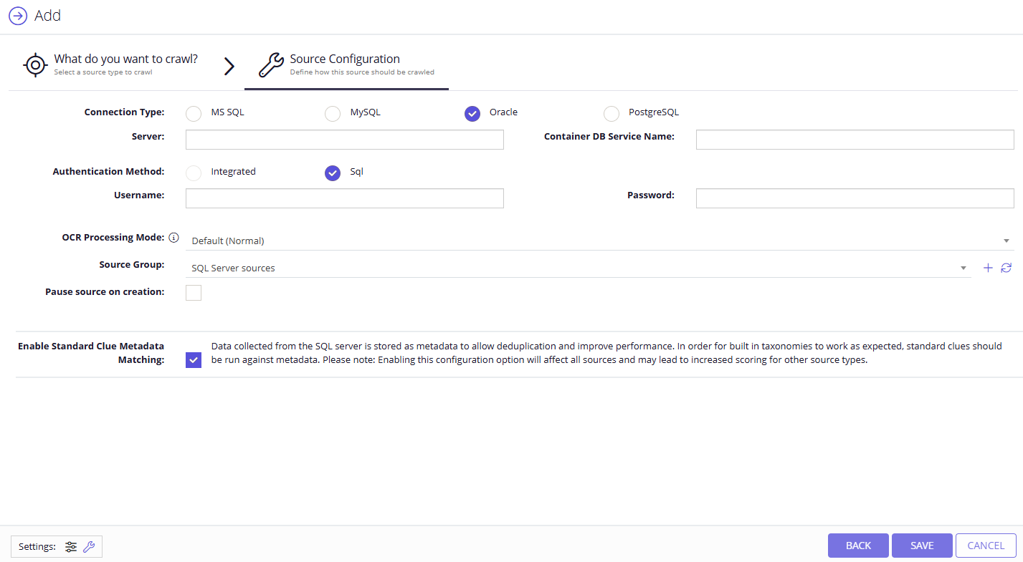1023x562 pixels.
Task: Toggle Pause source on creation checkbox
Action: coord(194,293)
